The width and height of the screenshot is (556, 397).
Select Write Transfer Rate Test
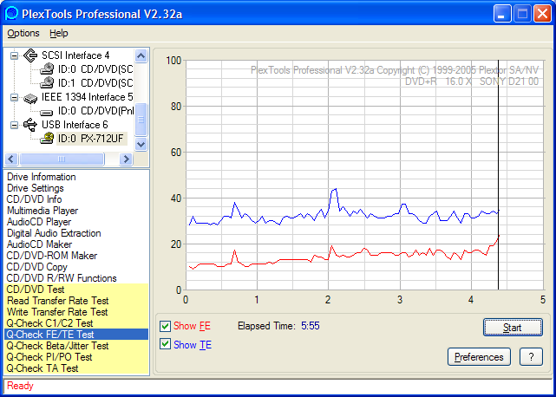76,312
